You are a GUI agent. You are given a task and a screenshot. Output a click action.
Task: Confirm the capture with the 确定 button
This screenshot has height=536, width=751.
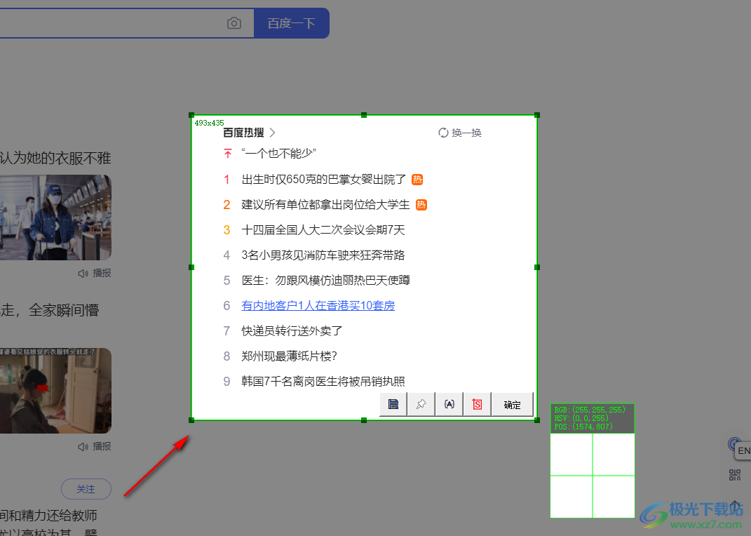point(512,404)
